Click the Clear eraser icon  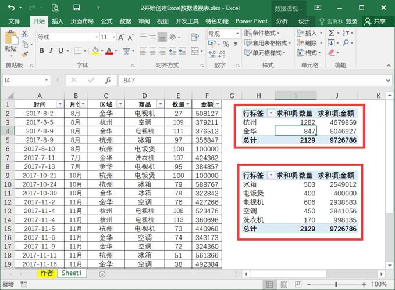(x=332, y=53)
